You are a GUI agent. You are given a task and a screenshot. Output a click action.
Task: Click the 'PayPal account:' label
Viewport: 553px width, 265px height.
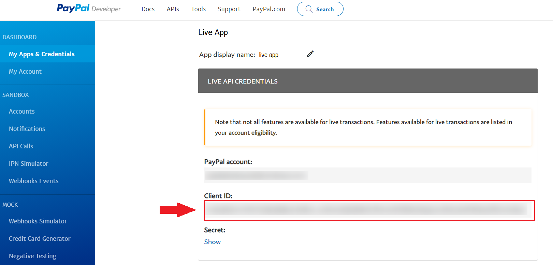pyautogui.click(x=228, y=162)
